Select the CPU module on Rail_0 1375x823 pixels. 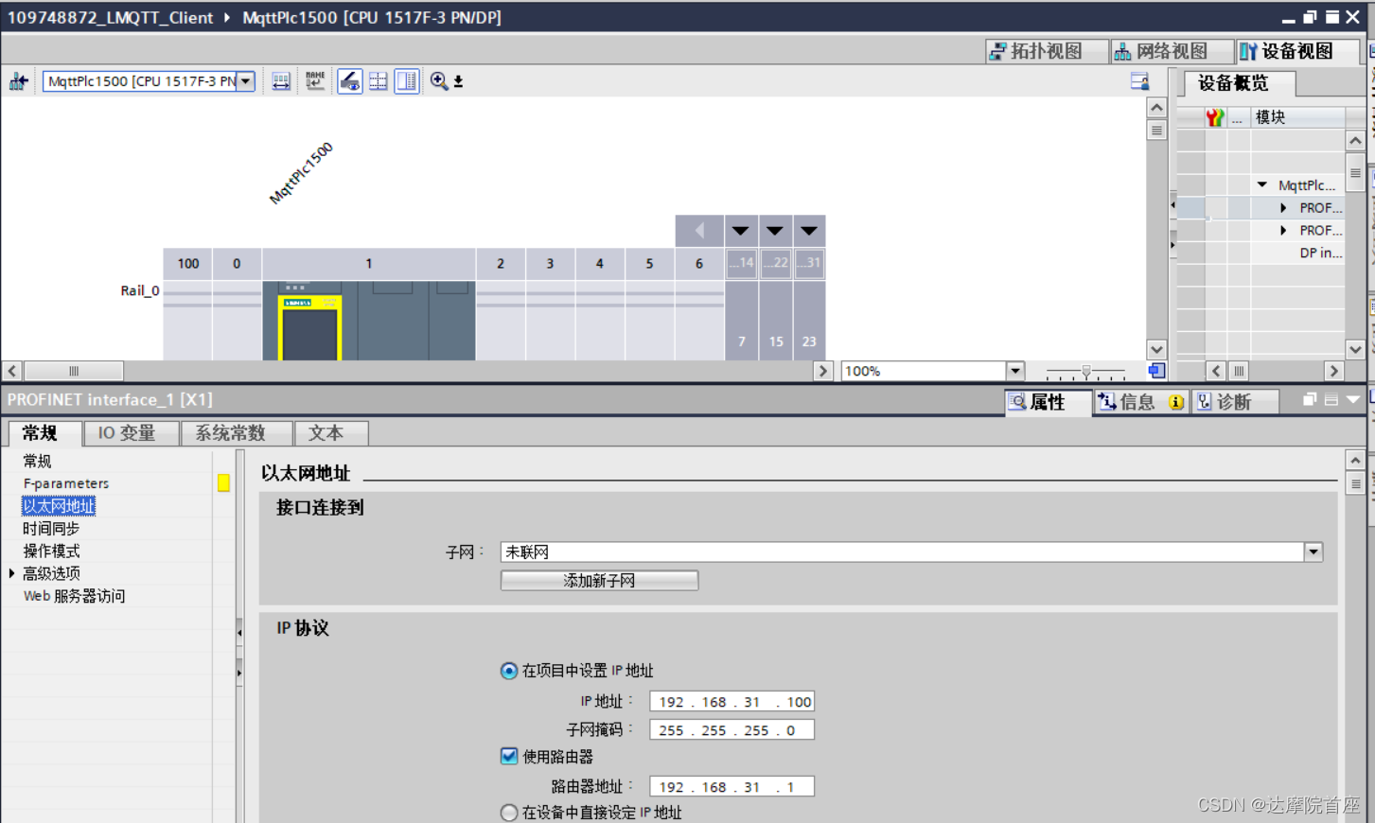click(x=368, y=321)
